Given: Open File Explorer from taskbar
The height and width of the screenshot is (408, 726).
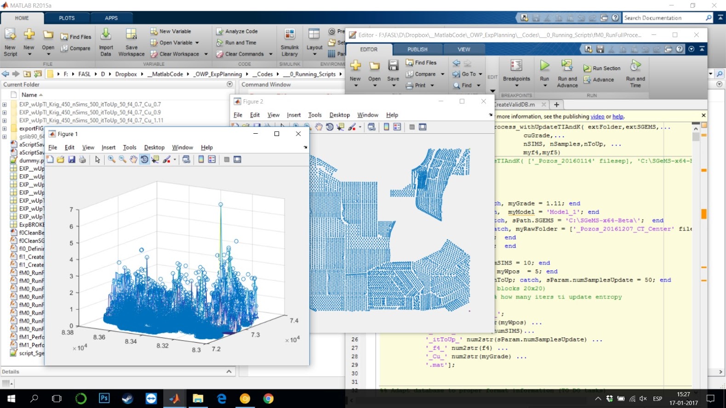Looking at the screenshot, I should coord(198,398).
